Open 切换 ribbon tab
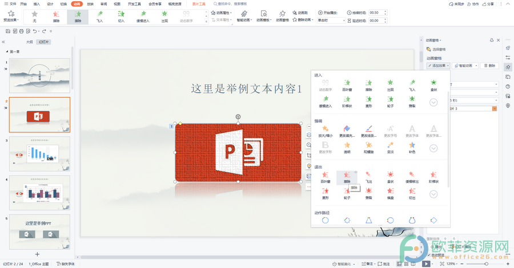 coord(63,4)
